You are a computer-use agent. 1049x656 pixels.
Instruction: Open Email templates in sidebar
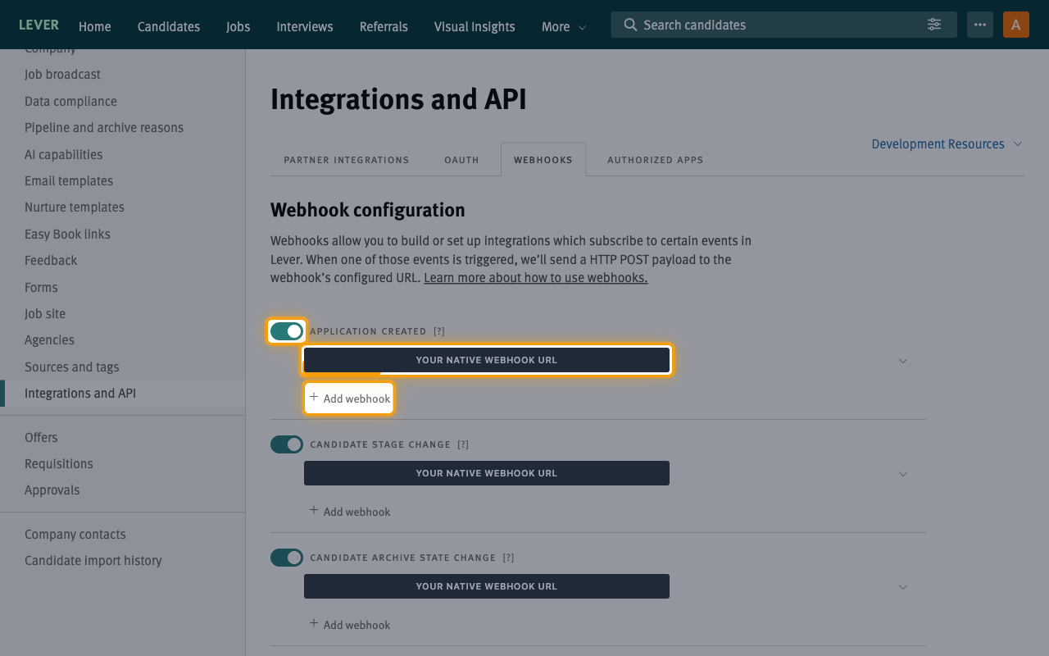click(69, 181)
